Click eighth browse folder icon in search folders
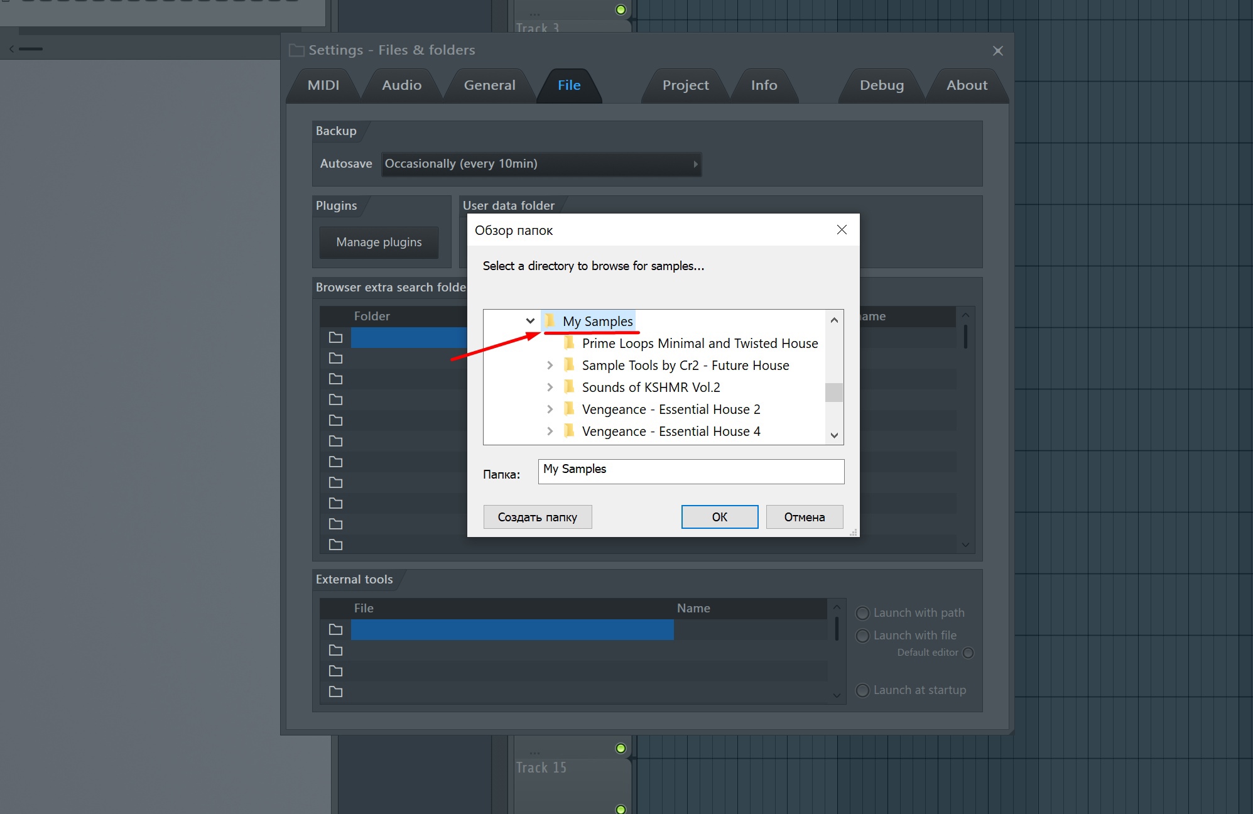The height and width of the screenshot is (814, 1253). [x=336, y=482]
